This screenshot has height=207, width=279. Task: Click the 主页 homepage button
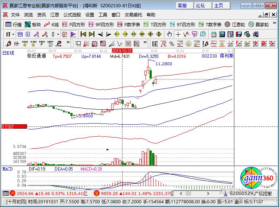pos(221,6)
